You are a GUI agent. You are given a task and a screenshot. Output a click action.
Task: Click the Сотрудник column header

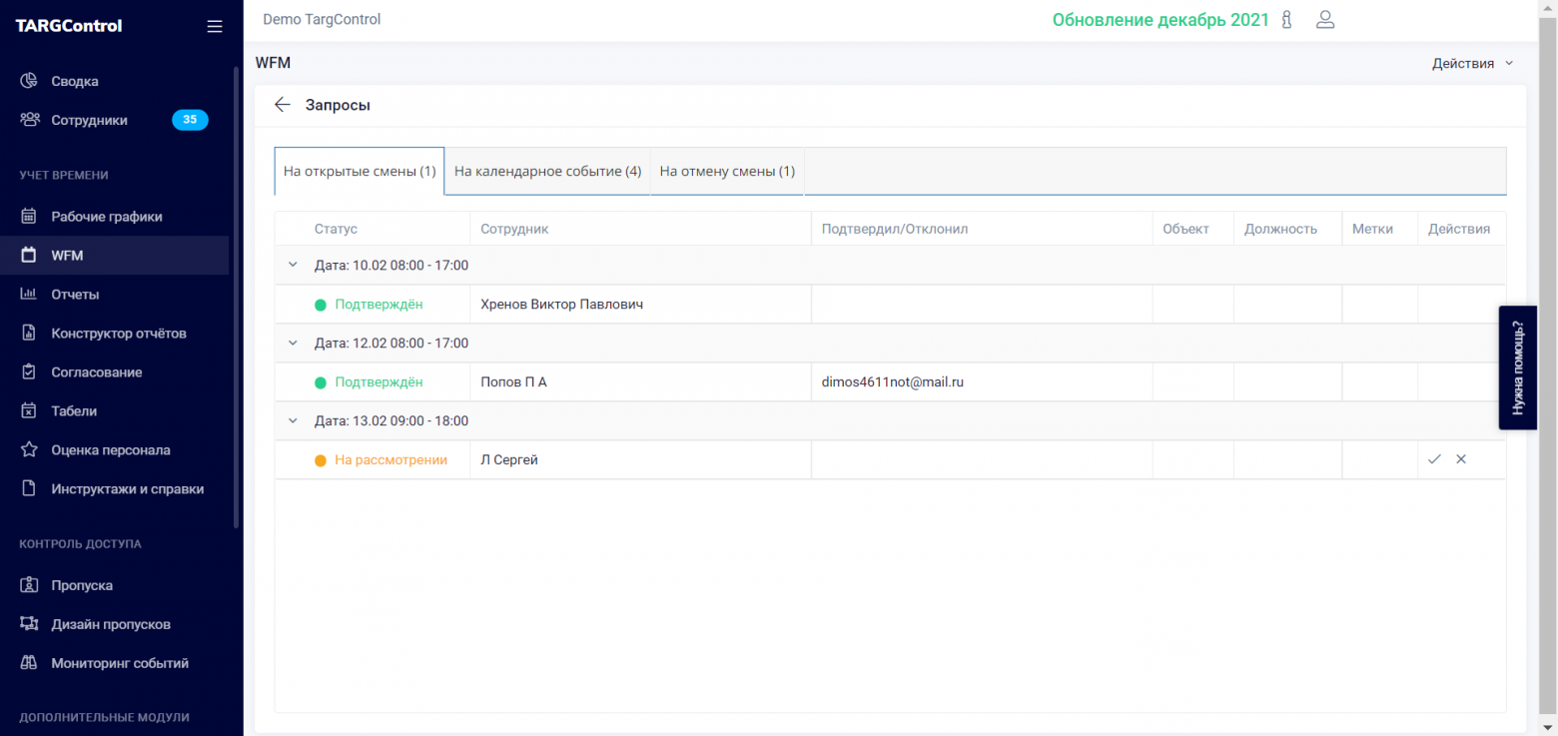tap(514, 229)
